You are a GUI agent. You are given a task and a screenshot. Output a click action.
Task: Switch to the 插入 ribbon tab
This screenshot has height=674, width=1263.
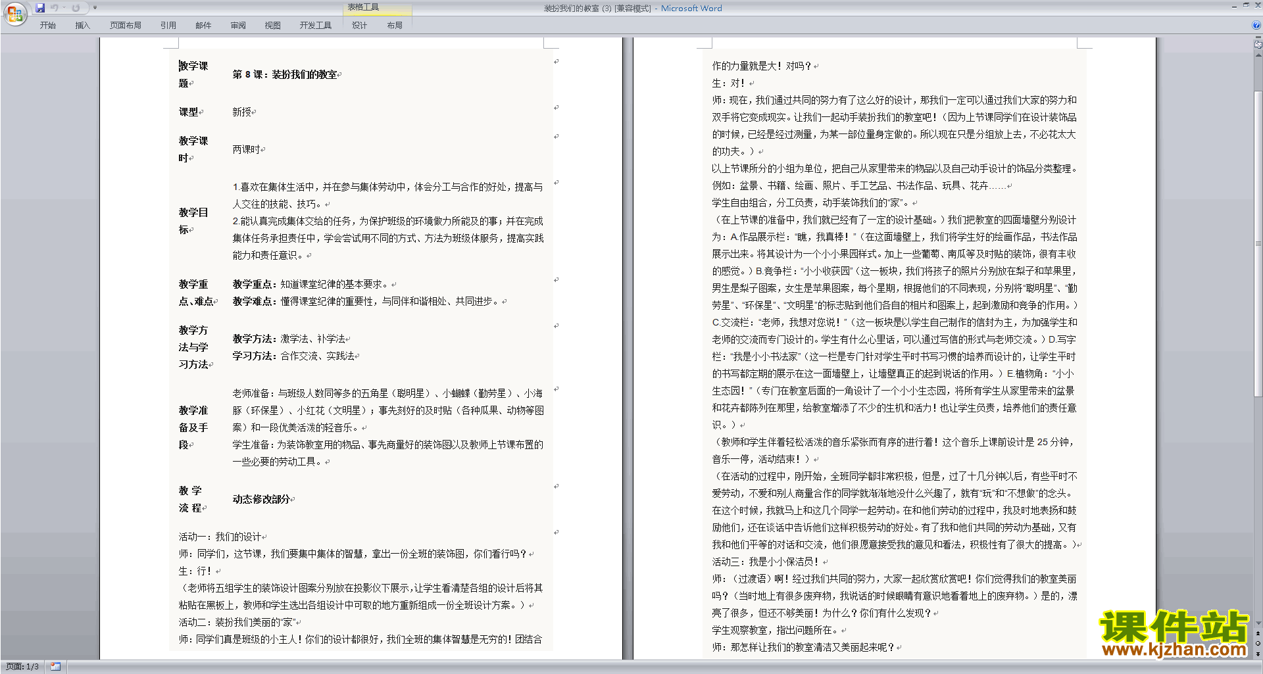[x=82, y=25]
